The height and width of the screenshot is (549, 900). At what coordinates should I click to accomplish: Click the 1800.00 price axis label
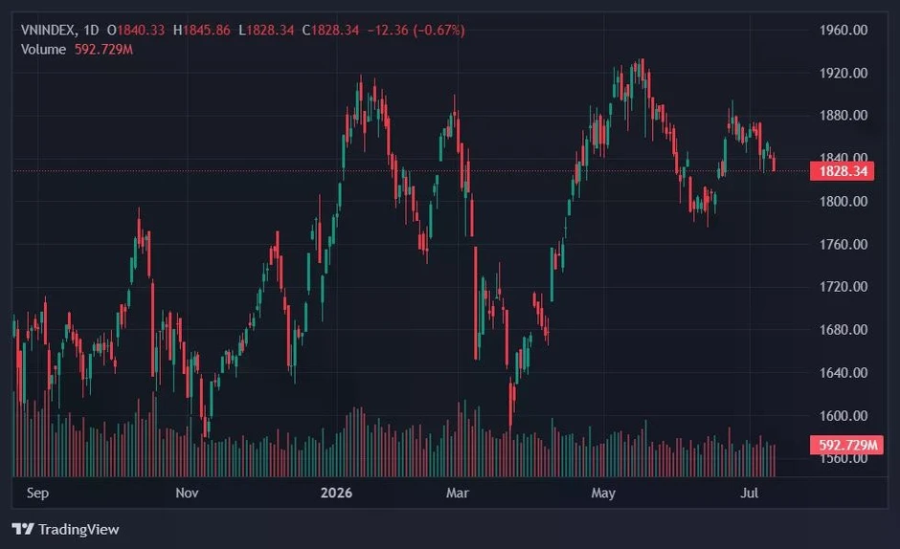(844, 202)
